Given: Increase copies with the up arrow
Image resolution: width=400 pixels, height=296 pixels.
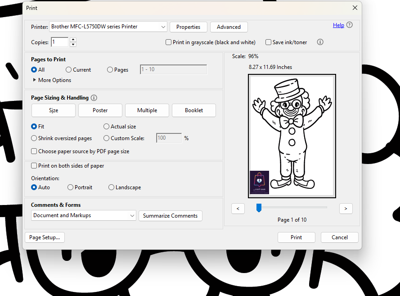Looking at the screenshot, I should [x=73, y=40].
